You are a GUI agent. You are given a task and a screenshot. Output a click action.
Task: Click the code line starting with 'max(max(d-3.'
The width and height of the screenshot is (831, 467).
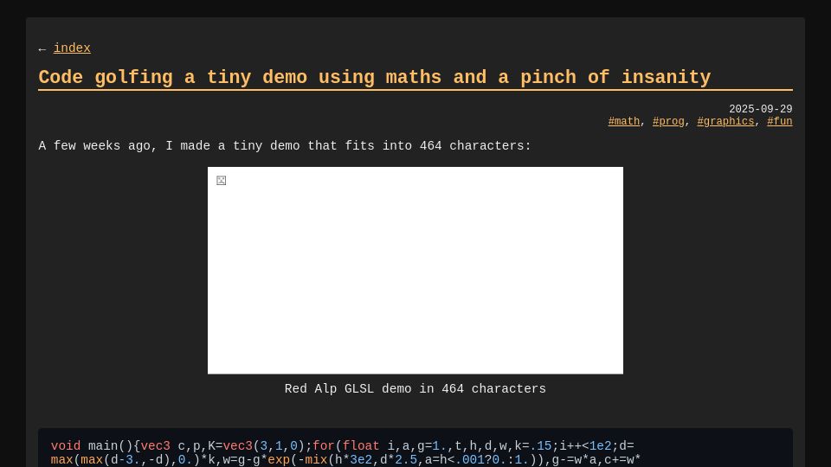pos(346,459)
